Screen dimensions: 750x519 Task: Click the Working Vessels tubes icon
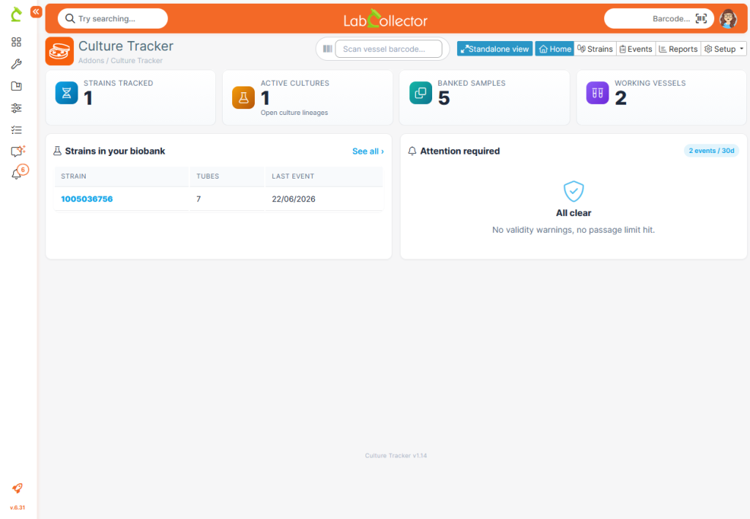598,93
